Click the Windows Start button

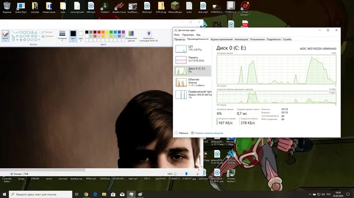pyautogui.click(x=4, y=194)
